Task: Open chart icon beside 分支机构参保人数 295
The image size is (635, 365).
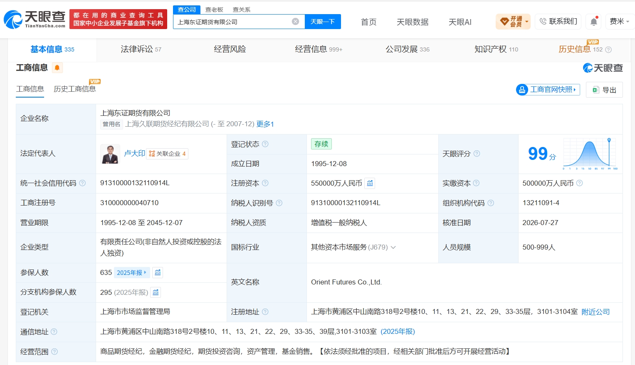Action: [x=156, y=292]
